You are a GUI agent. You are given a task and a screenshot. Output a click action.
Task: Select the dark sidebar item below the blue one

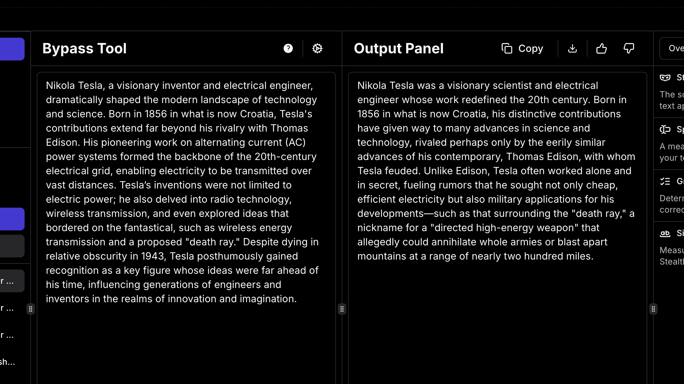[12, 246]
